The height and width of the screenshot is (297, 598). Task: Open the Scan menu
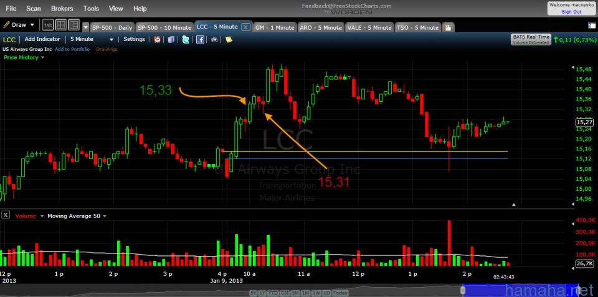34,8
